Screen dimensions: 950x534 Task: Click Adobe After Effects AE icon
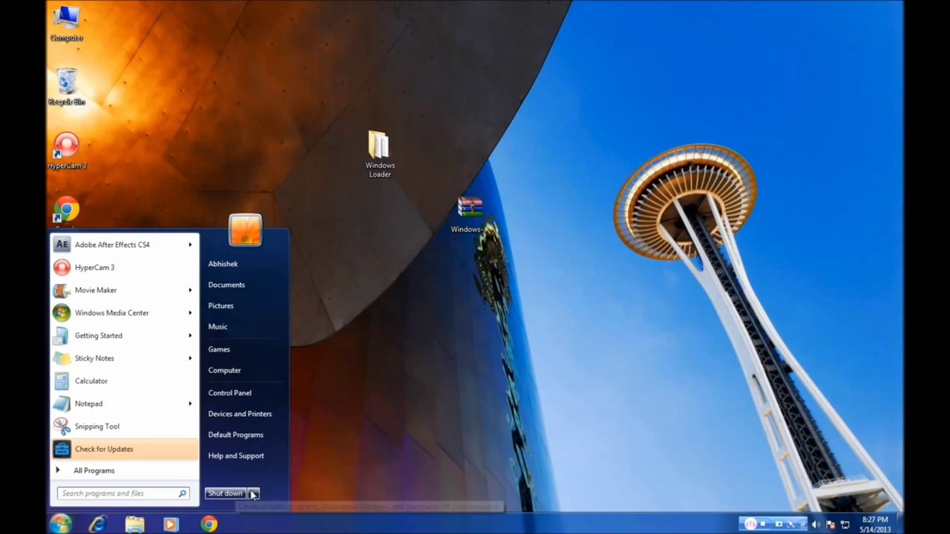coord(62,245)
